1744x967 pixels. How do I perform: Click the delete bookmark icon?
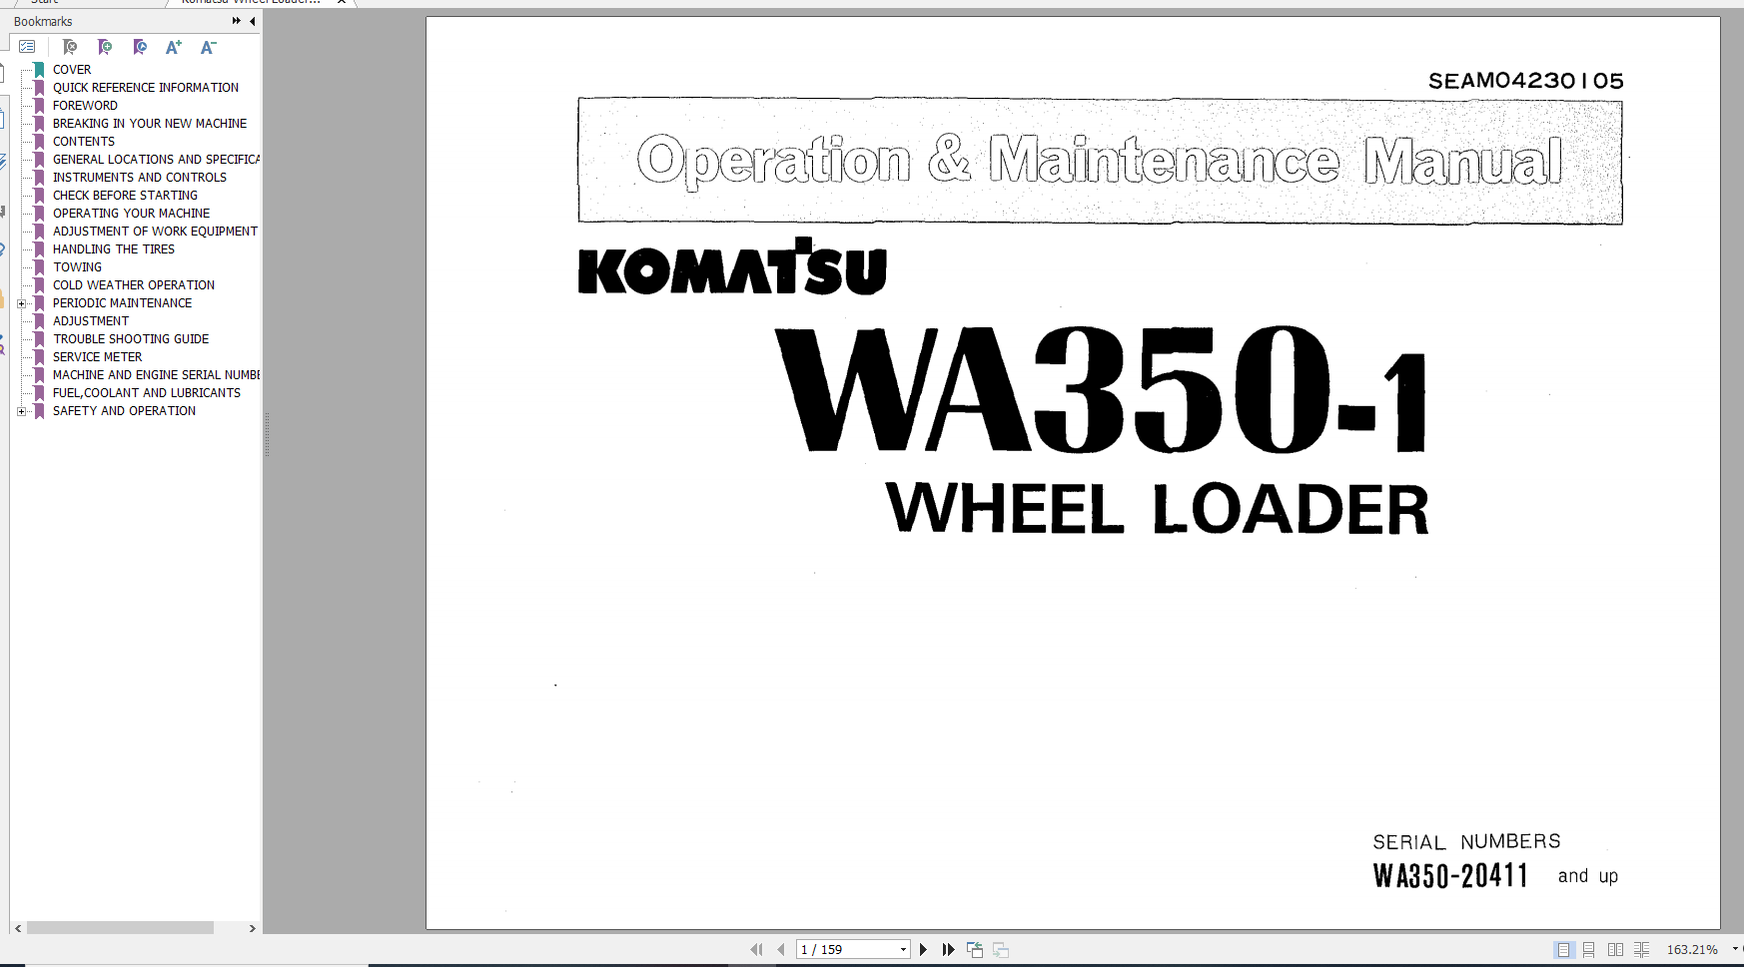[70, 47]
